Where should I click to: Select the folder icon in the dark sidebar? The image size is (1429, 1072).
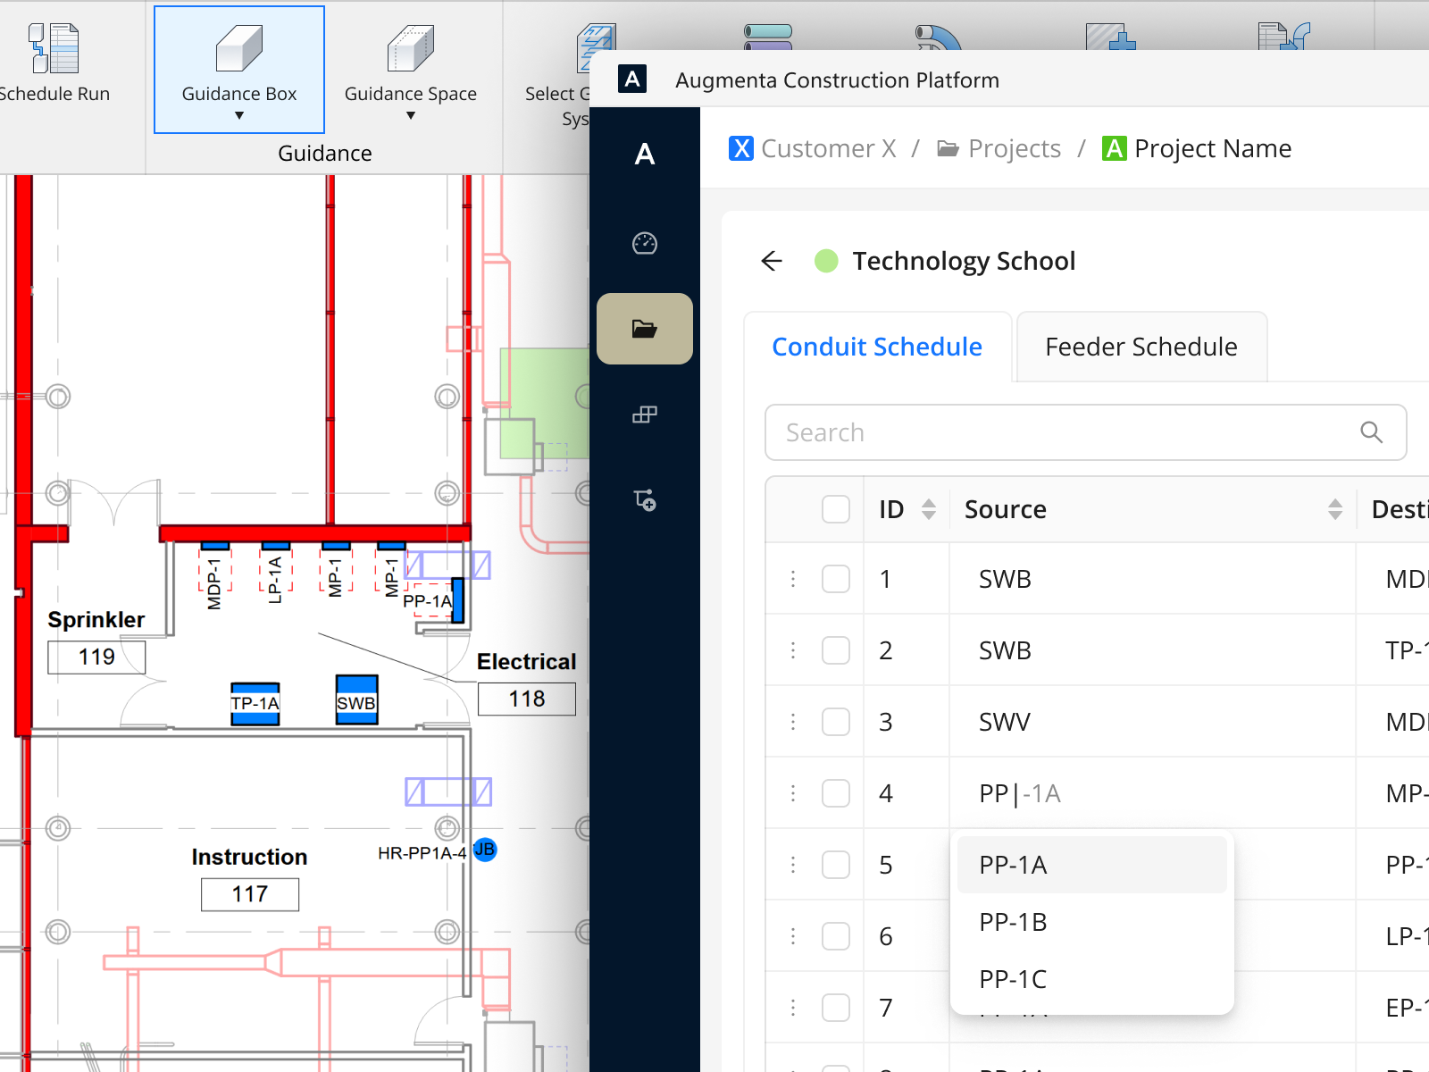[x=644, y=329]
